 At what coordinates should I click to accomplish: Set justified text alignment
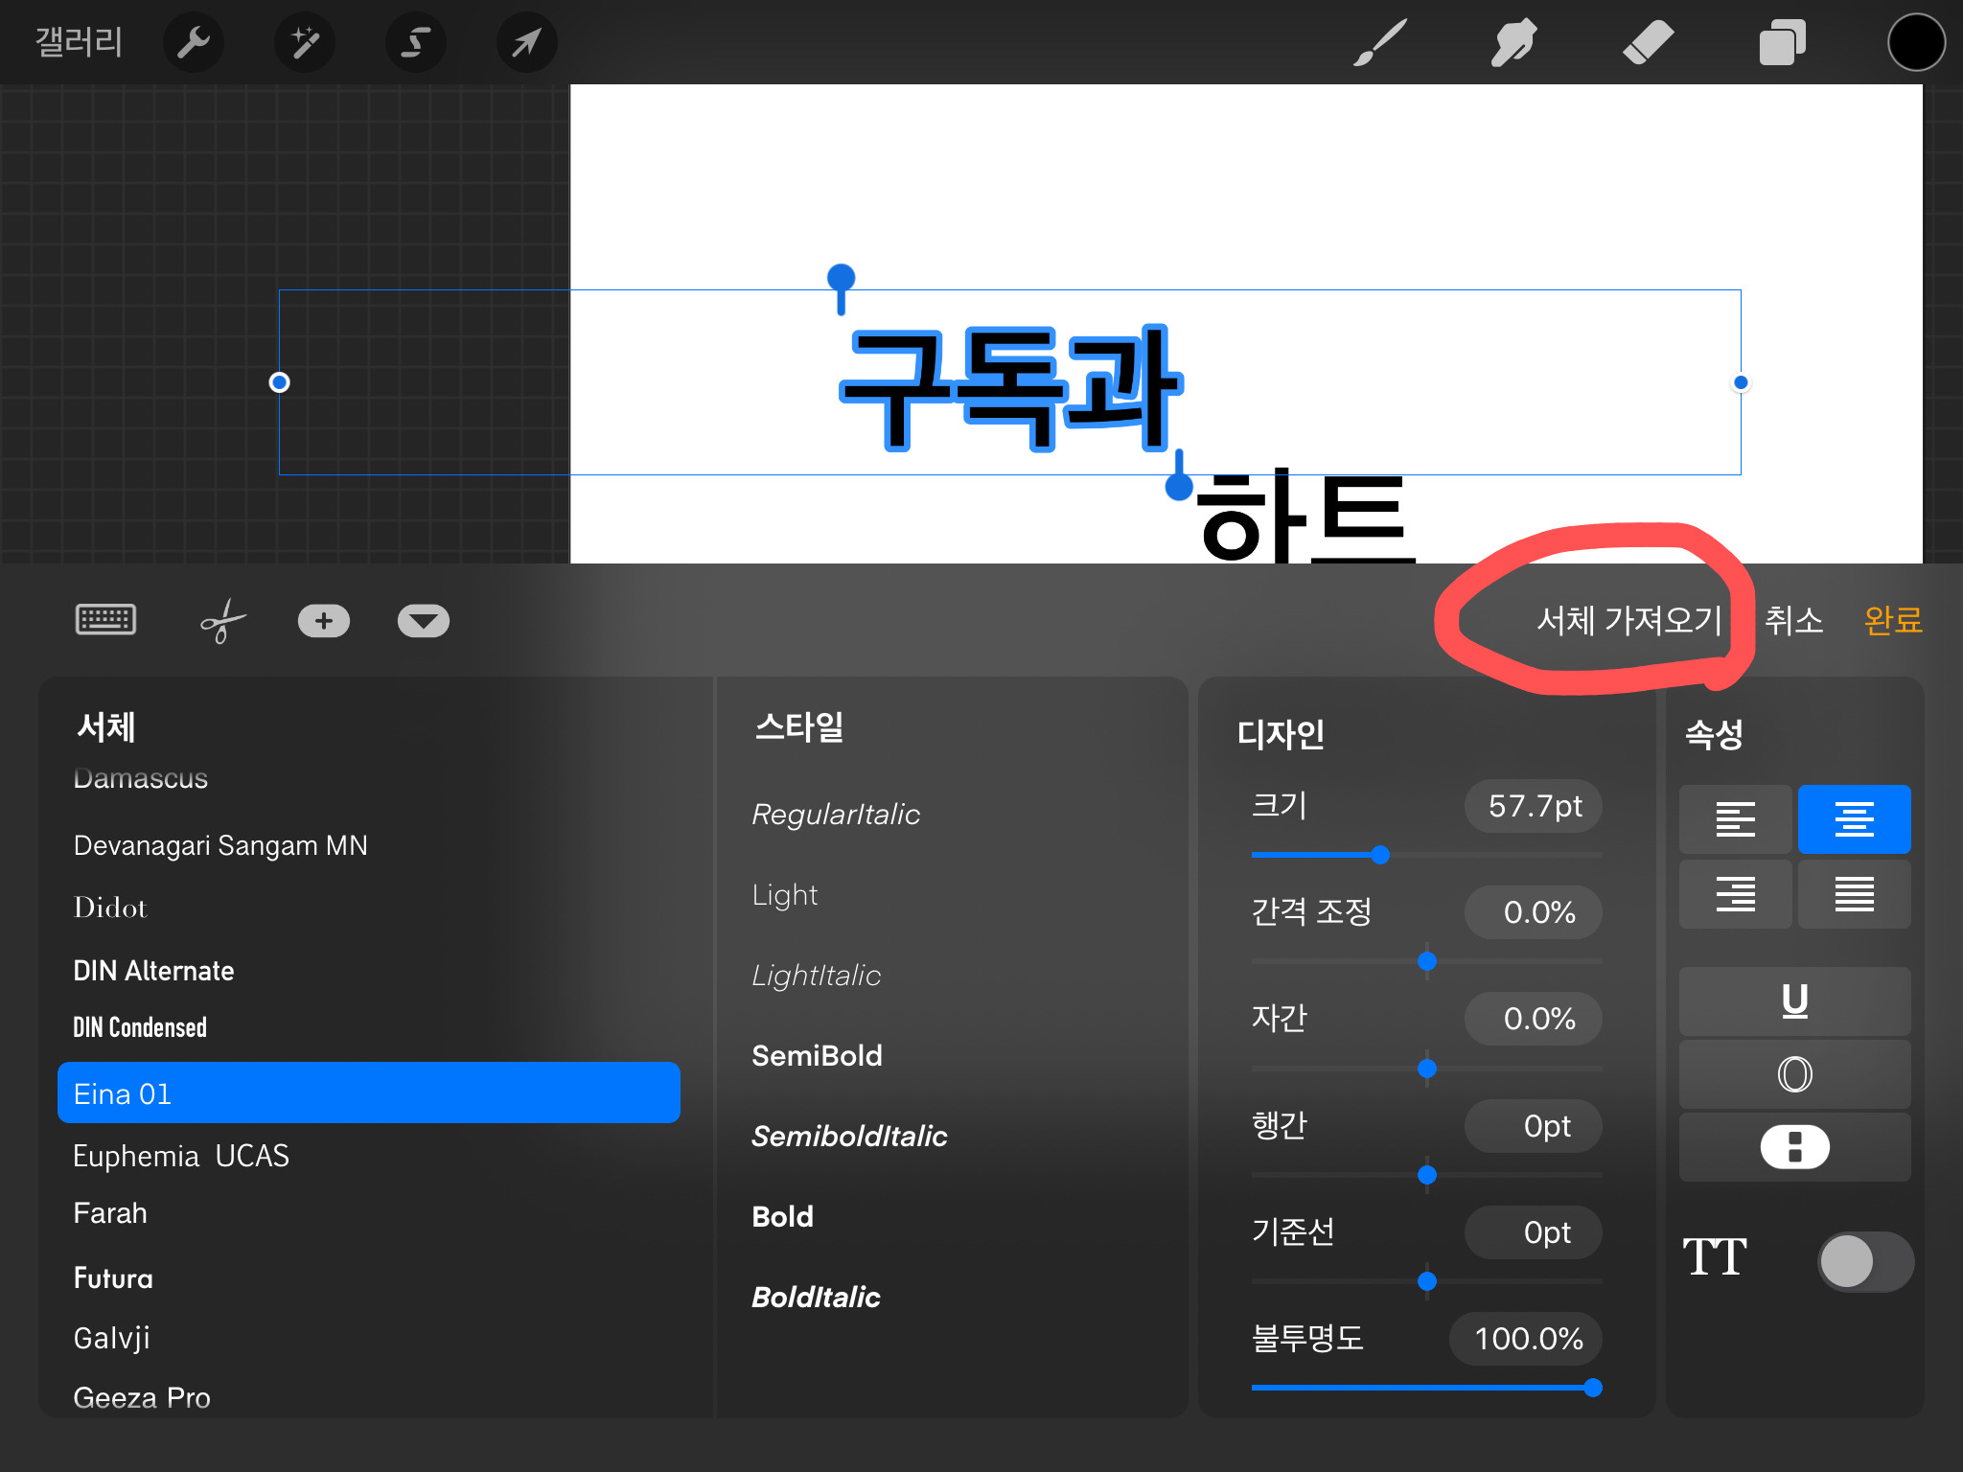coord(1855,894)
